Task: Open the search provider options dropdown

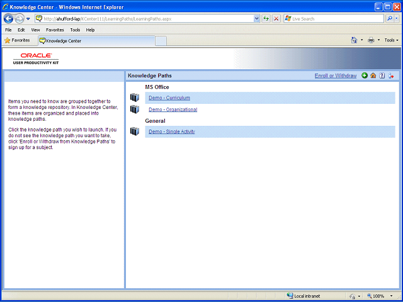Action: [397, 19]
